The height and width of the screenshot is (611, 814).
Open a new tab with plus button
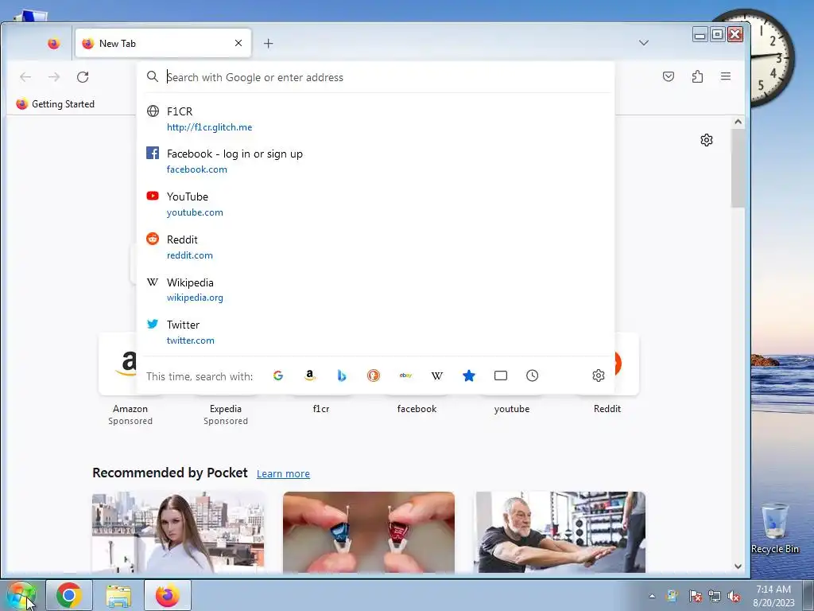(x=268, y=44)
